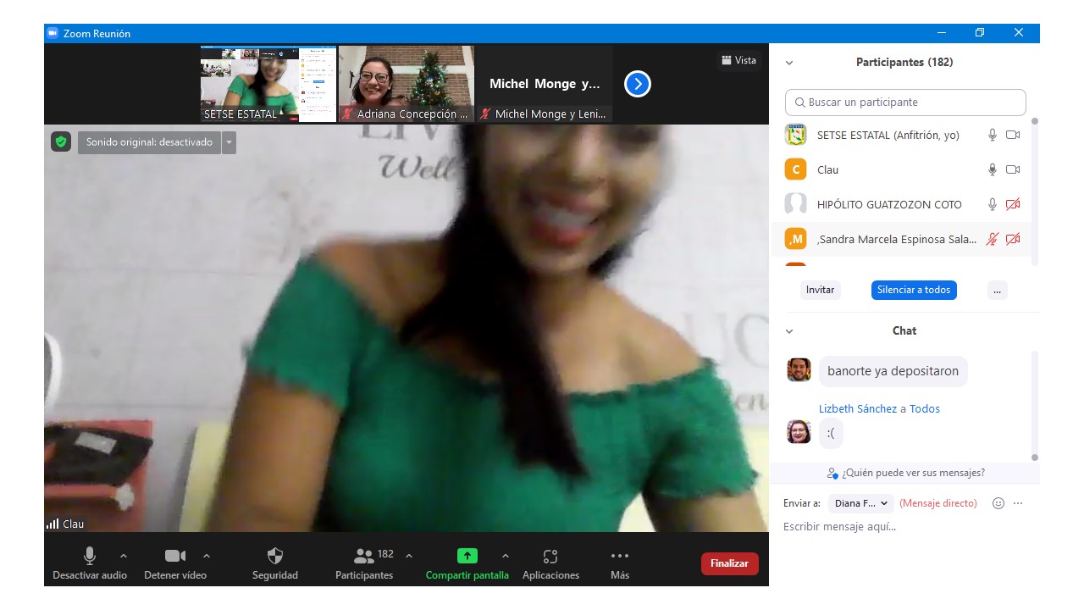
Task: Click the green encryption shield icon
Action: pos(60,142)
